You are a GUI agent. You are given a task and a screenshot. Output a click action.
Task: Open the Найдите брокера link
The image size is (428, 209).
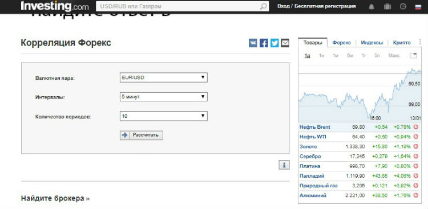[x=55, y=198]
